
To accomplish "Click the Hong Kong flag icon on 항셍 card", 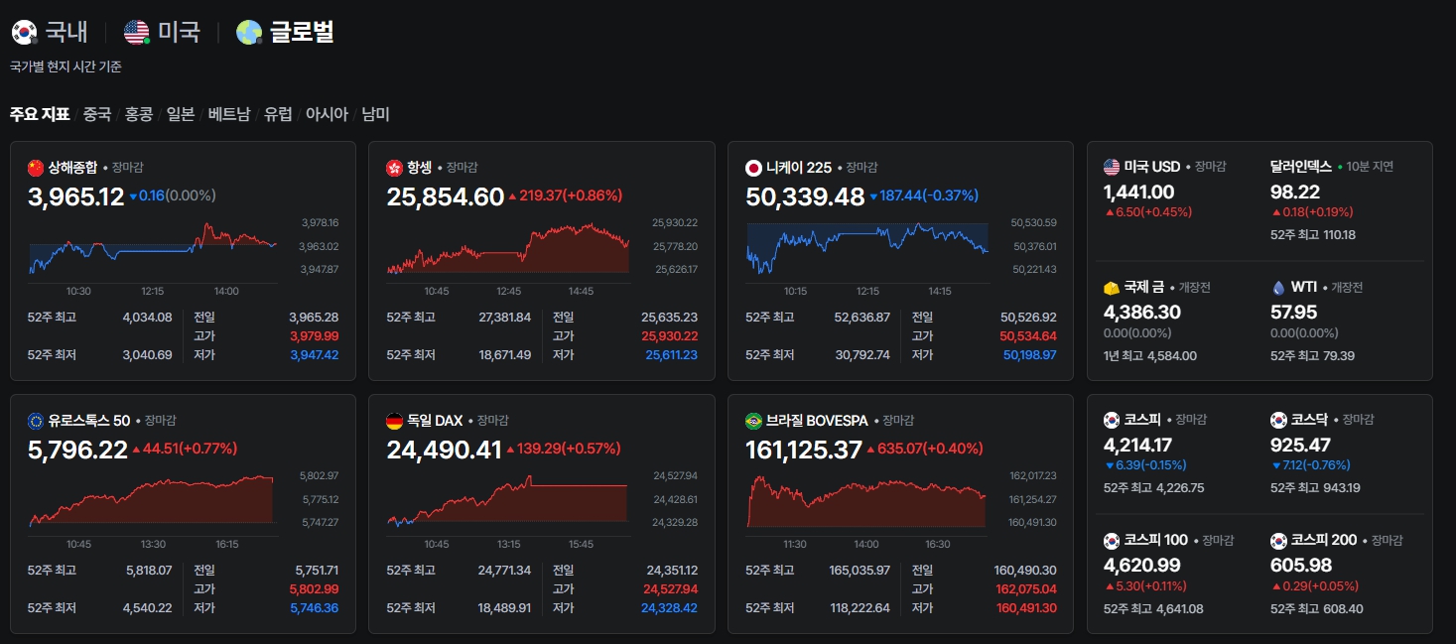I will [394, 168].
